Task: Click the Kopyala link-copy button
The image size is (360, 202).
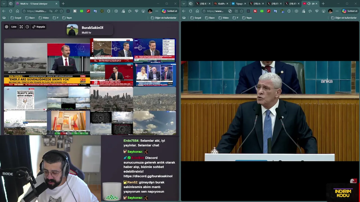Action: tap(39, 27)
